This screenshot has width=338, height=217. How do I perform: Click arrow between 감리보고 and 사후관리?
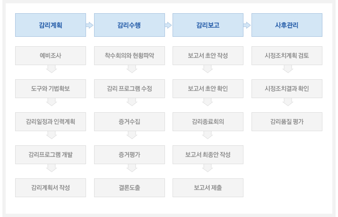247,25
